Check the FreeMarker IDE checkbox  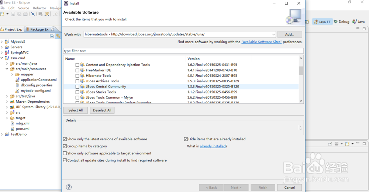(77, 70)
